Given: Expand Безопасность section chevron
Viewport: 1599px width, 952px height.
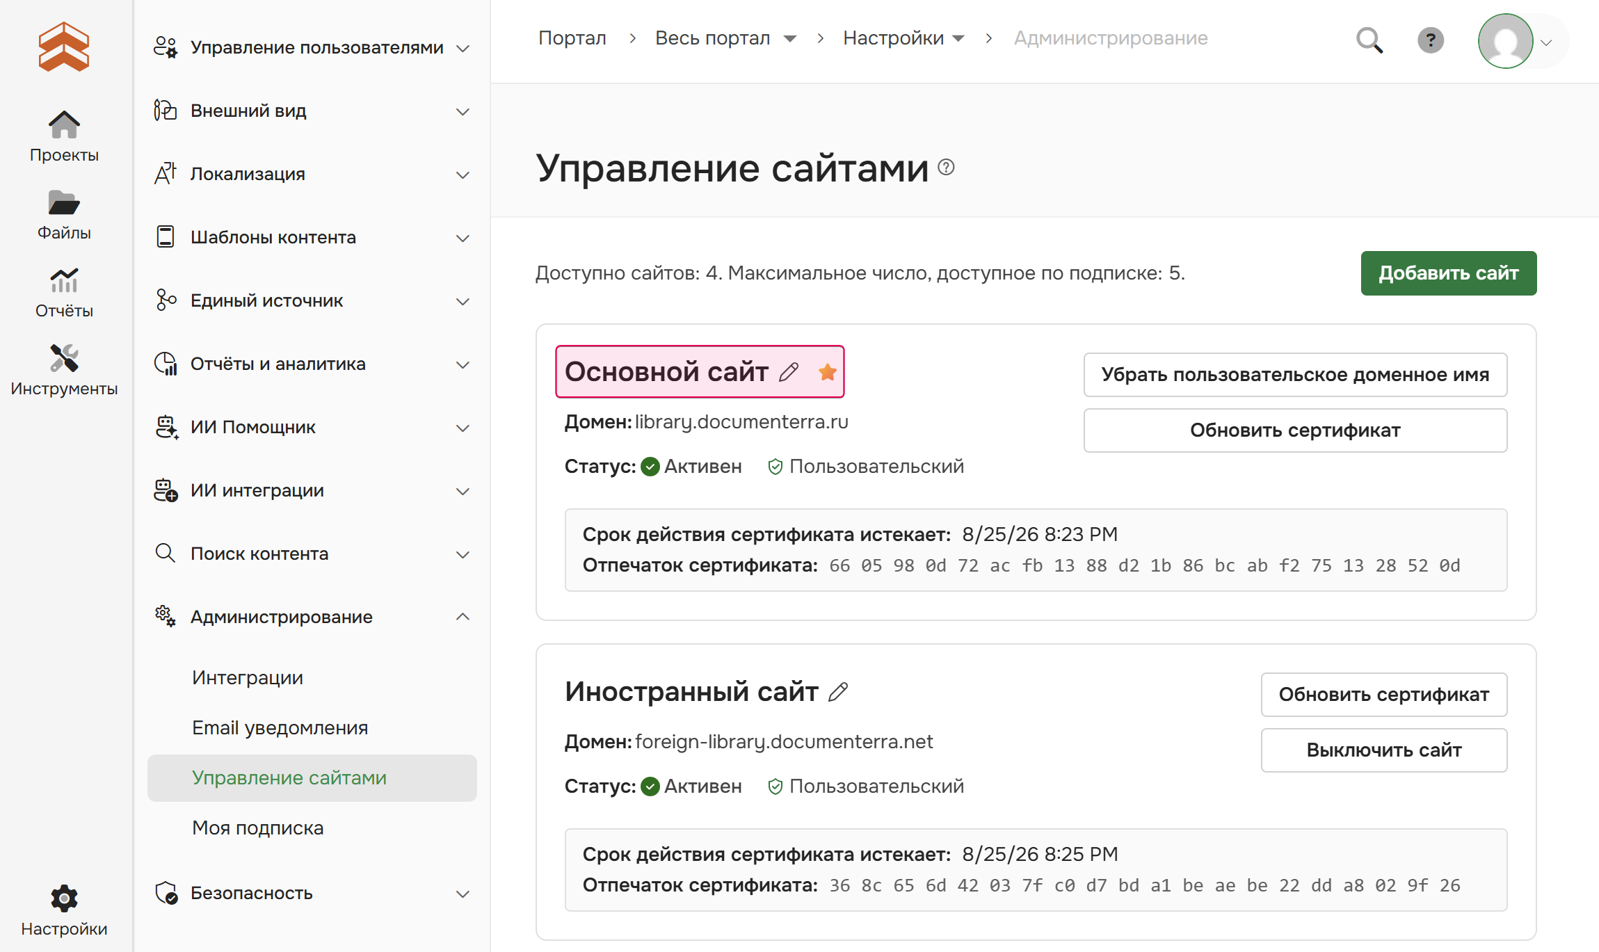Looking at the screenshot, I should (x=463, y=894).
